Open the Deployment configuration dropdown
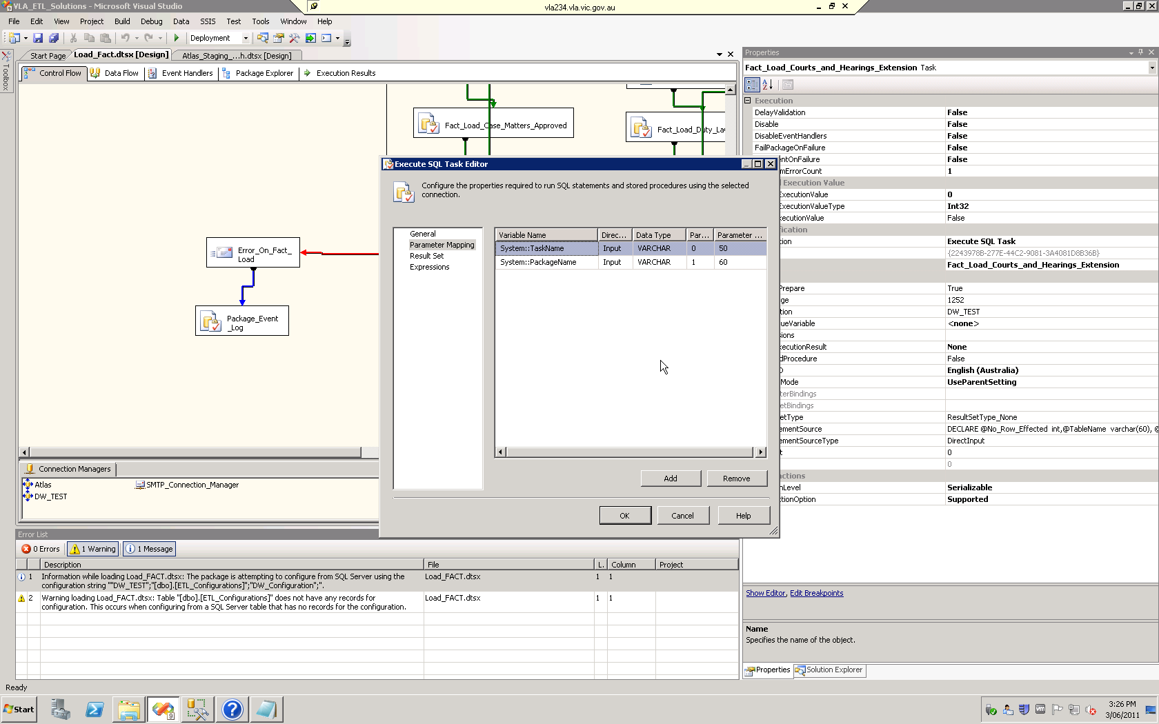 246,38
